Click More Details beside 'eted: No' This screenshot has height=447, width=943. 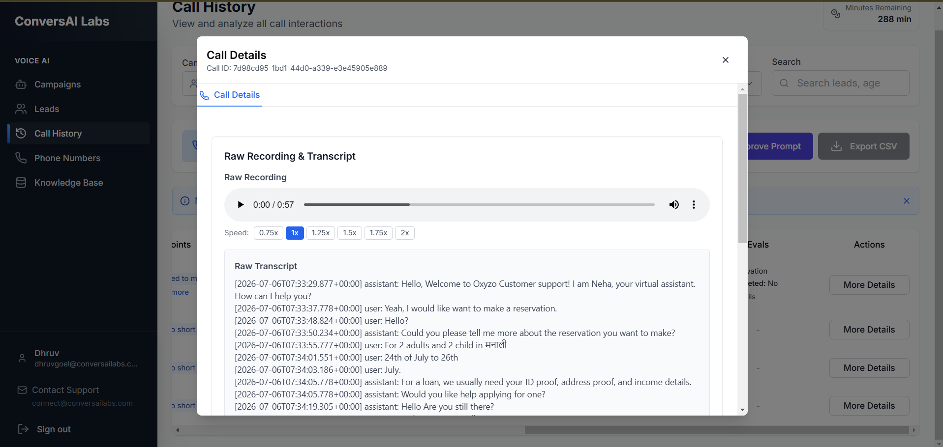pyautogui.click(x=869, y=285)
